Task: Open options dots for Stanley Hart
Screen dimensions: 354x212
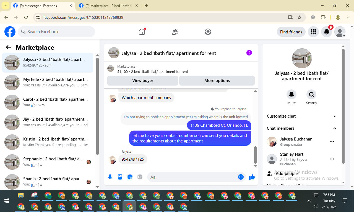Action: click(332, 159)
